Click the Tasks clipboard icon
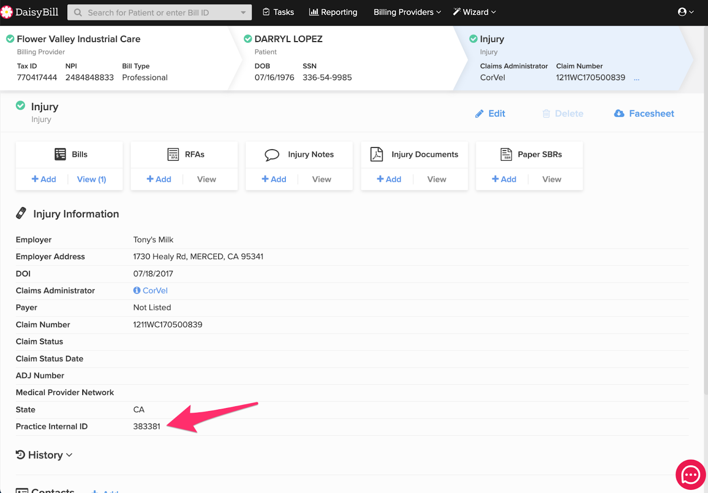Screen dimensions: 708x493 266,12
